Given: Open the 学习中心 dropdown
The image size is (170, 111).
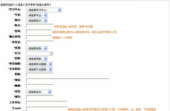Looking at the screenshot, I should point(44,10).
